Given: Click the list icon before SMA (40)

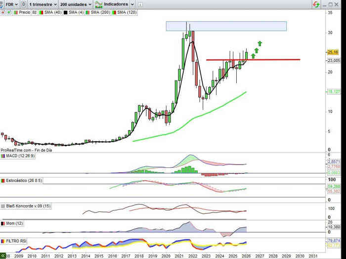Looking at the screenshot, I should 35,12.
